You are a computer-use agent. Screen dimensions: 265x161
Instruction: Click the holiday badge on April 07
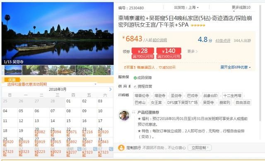111,149
